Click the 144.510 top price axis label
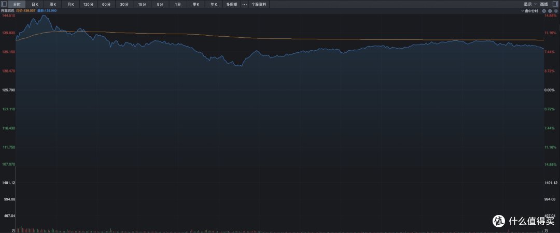 coord(9,16)
